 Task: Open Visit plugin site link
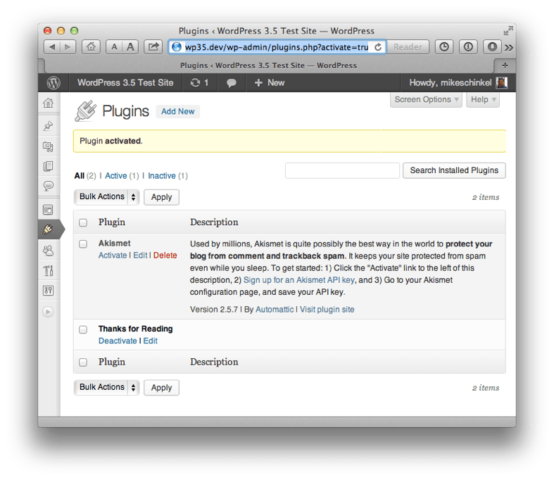(327, 310)
